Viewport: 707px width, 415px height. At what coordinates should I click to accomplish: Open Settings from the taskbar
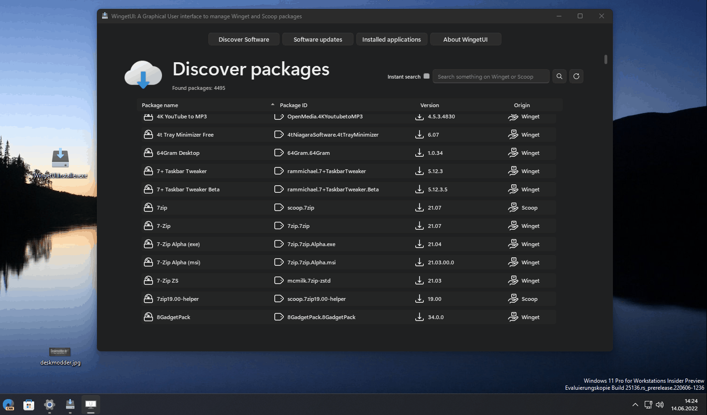pyautogui.click(x=50, y=405)
